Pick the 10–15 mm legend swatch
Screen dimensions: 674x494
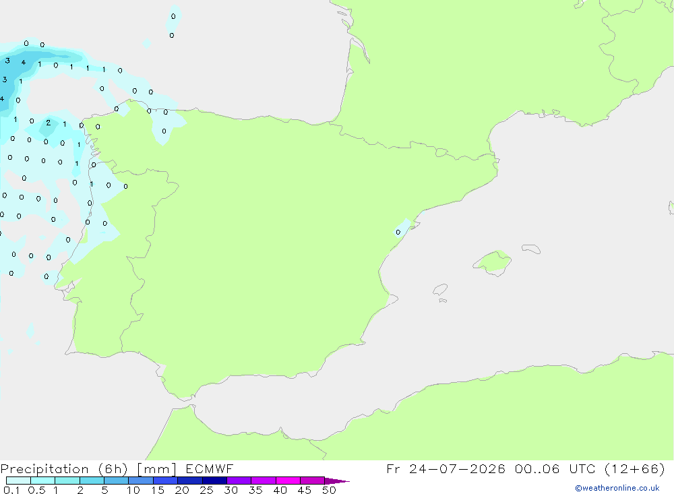(x=141, y=481)
